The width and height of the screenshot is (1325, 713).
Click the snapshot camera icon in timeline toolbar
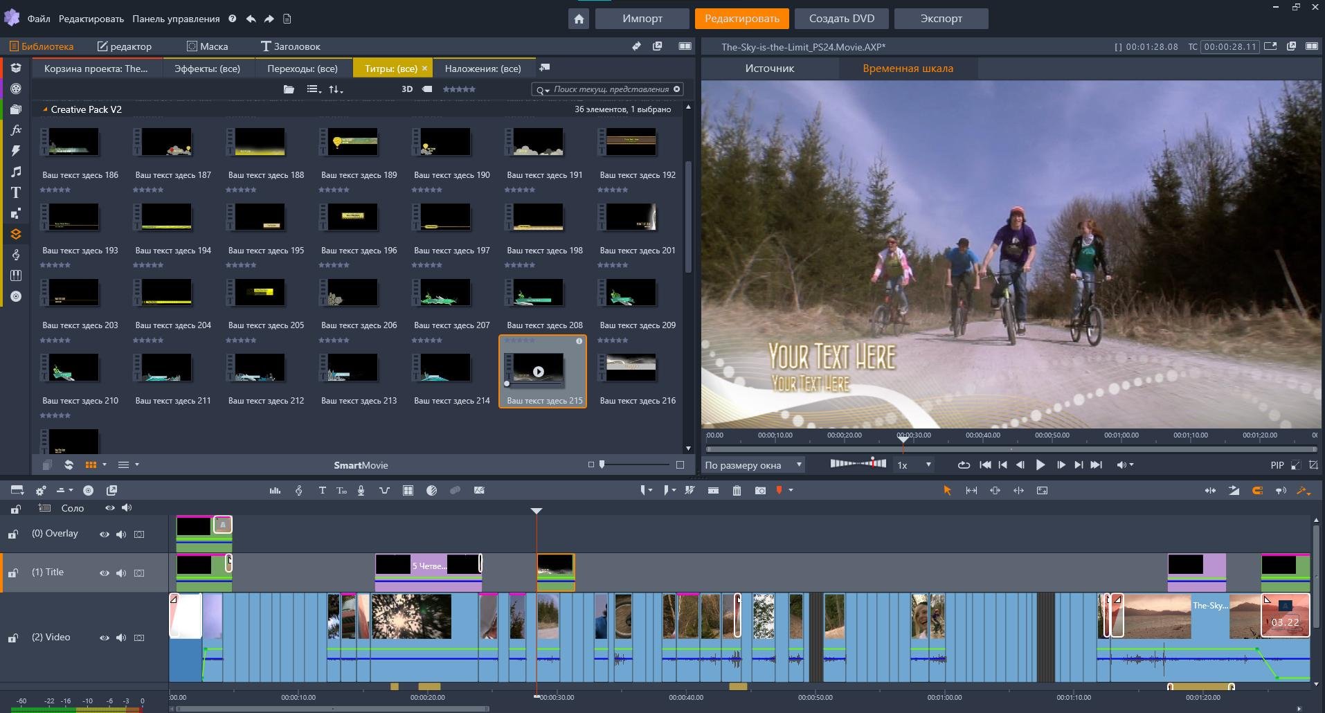click(x=760, y=491)
